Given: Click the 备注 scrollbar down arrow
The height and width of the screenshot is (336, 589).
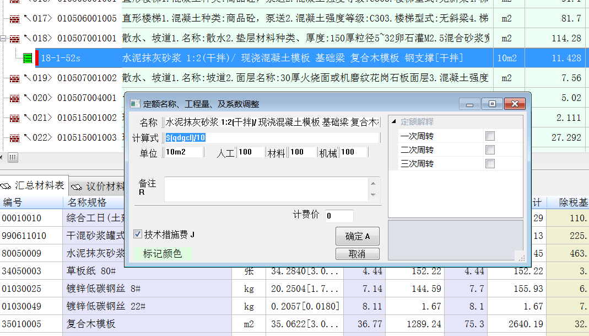Looking at the screenshot, I should 373,195.
